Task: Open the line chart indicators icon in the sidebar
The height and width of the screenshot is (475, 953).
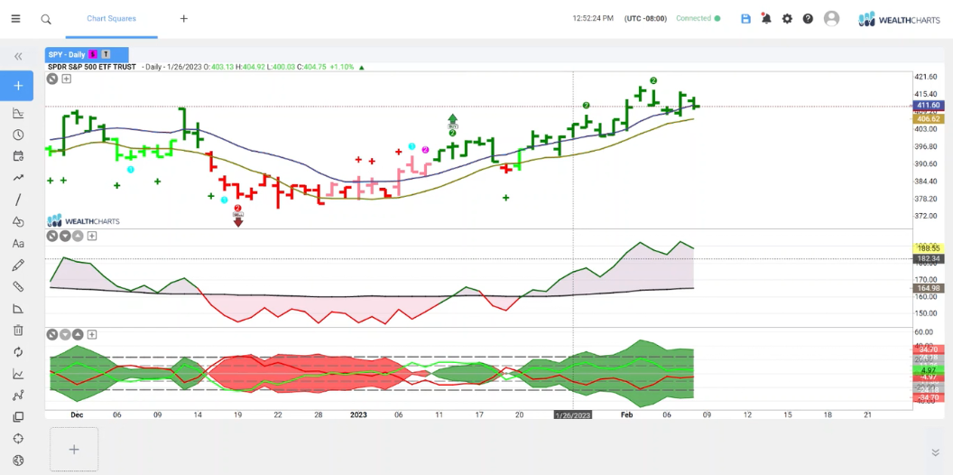Action: click(18, 374)
